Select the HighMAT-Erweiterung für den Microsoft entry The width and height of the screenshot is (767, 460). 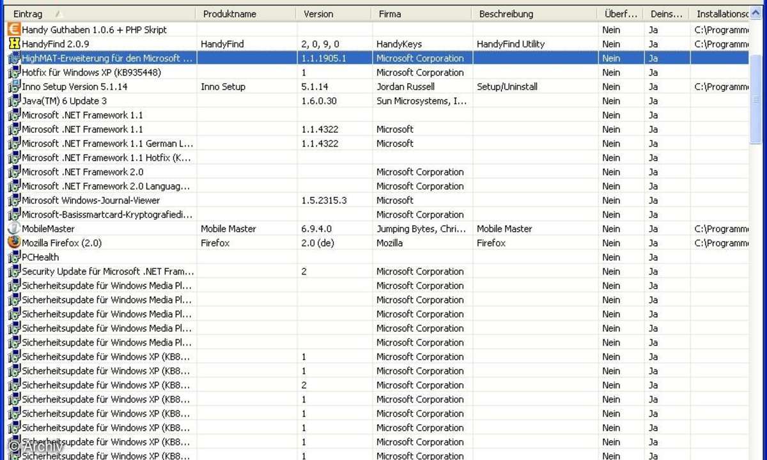tap(107, 58)
